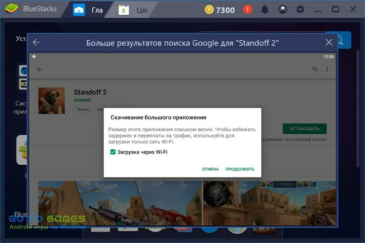Click the Standoff 2 app icon
Image resolution: width=365 pixels, height=243 pixels.
(x=52, y=100)
